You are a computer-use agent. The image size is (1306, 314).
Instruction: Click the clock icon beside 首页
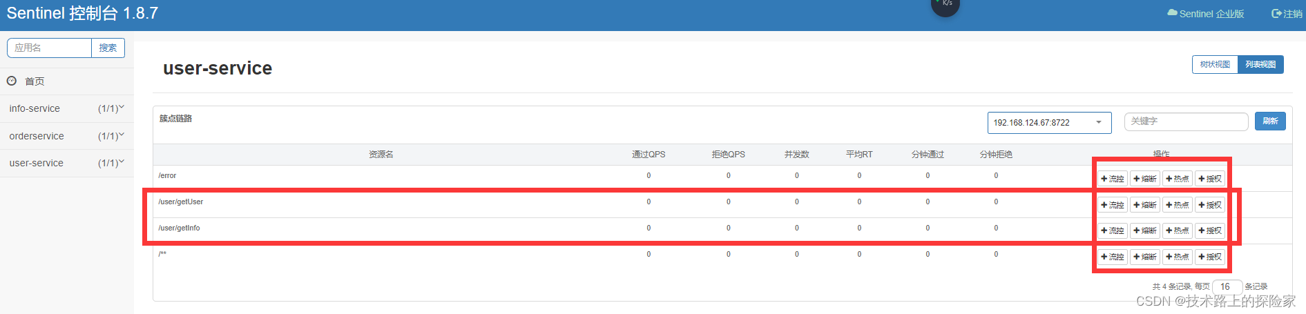pos(12,81)
